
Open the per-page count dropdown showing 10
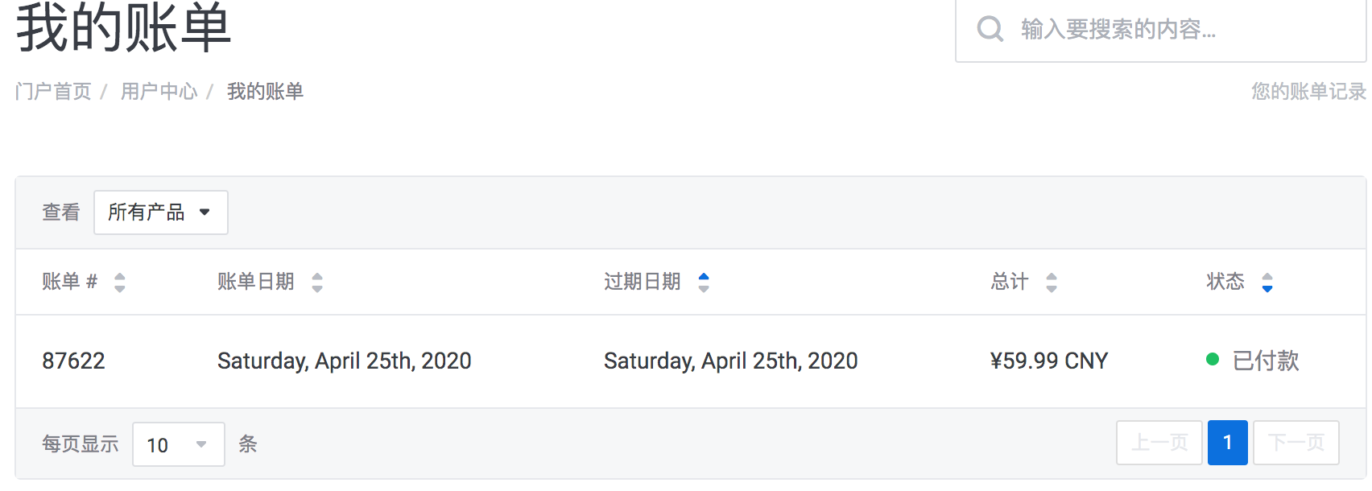pyautogui.click(x=178, y=444)
